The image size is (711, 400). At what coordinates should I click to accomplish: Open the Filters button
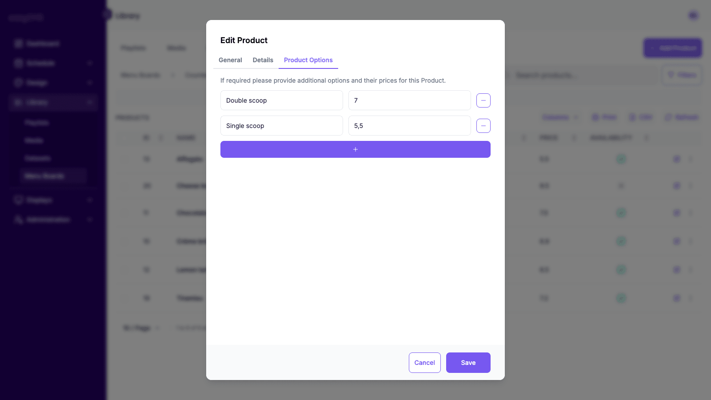click(x=682, y=75)
